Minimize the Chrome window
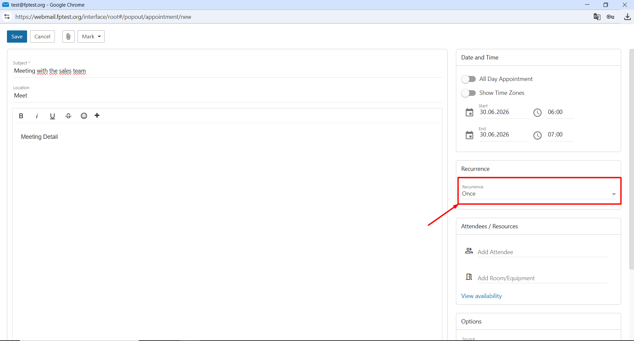This screenshot has height=341, width=634. click(x=587, y=5)
